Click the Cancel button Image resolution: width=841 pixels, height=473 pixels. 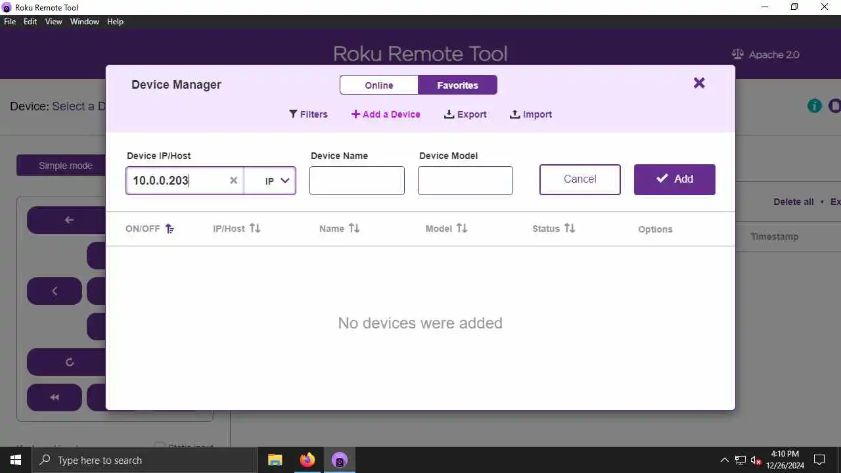580,179
